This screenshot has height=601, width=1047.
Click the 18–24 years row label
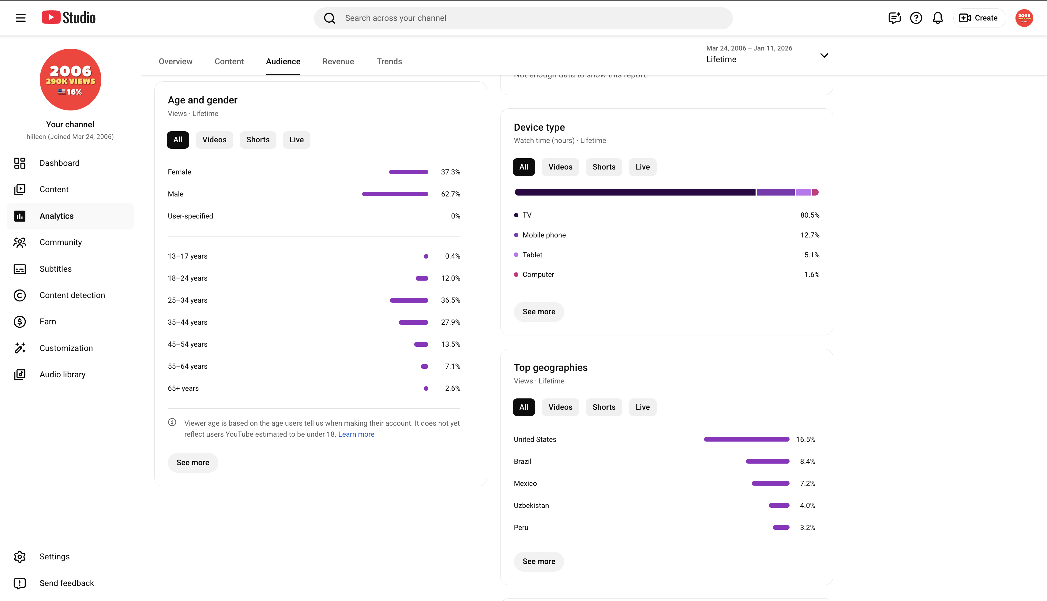(x=187, y=278)
